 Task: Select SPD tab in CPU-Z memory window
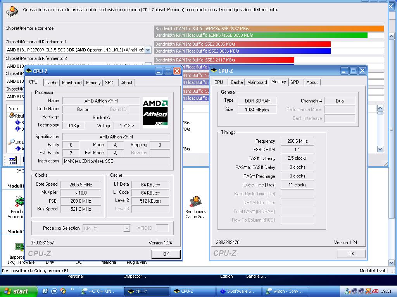295,82
